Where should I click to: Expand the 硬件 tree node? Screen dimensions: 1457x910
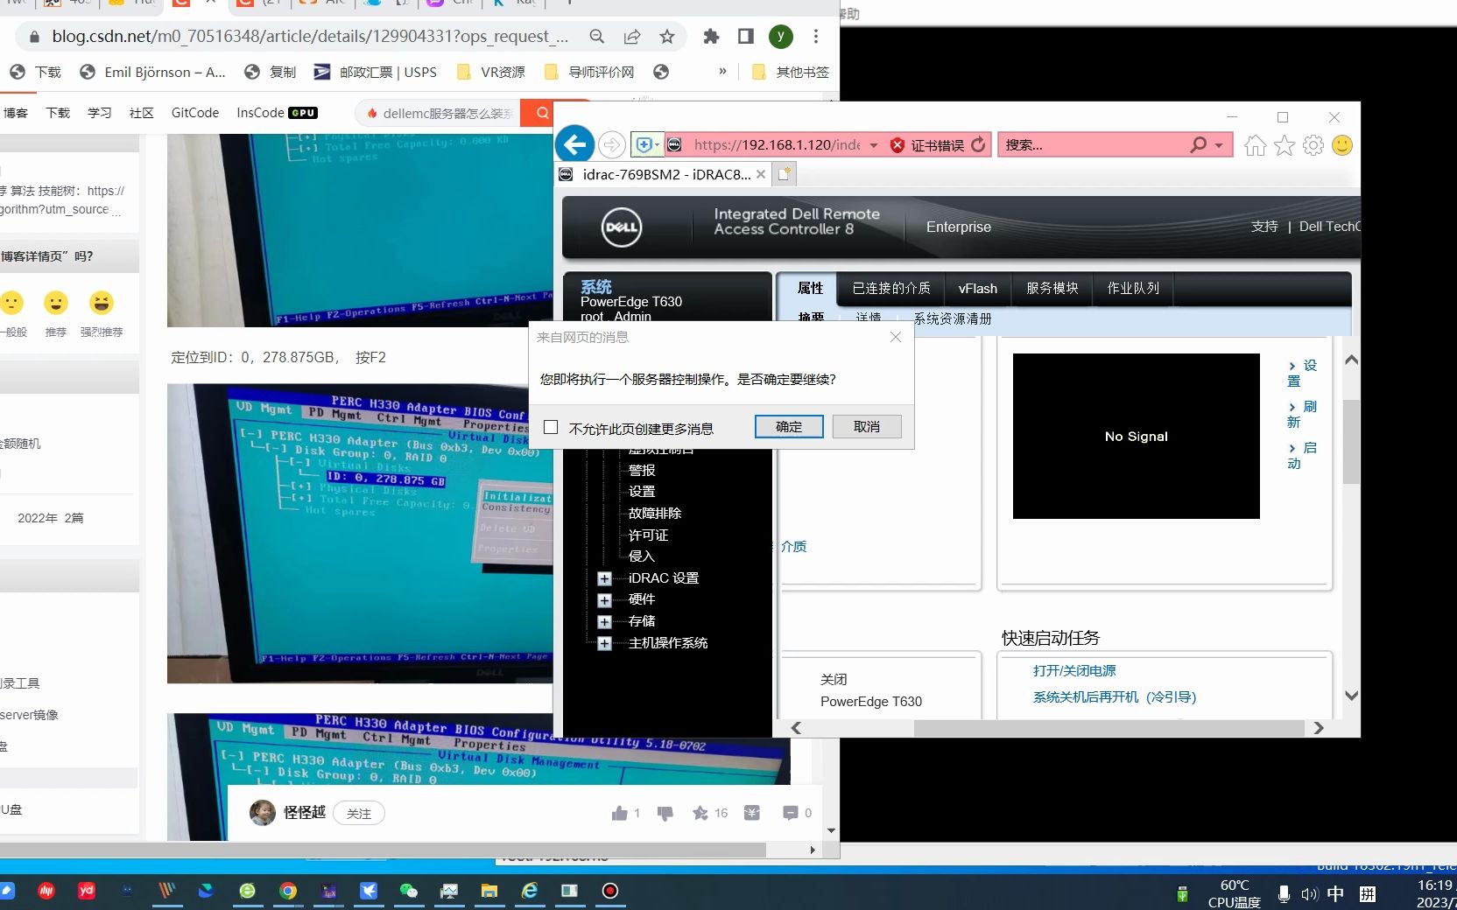coord(604,600)
